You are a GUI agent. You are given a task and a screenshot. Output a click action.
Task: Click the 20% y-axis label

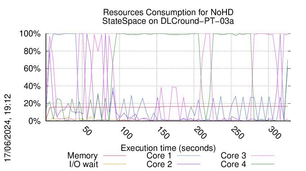pos(32,104)
